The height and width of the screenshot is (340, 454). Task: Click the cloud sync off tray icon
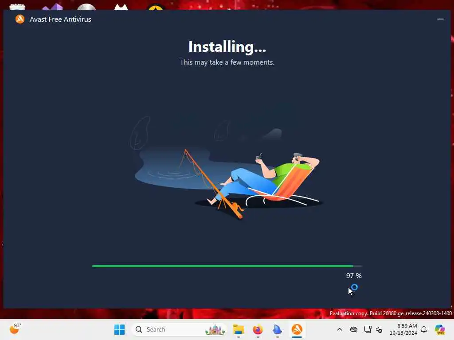pyautogui.click(x=353, y=329)
